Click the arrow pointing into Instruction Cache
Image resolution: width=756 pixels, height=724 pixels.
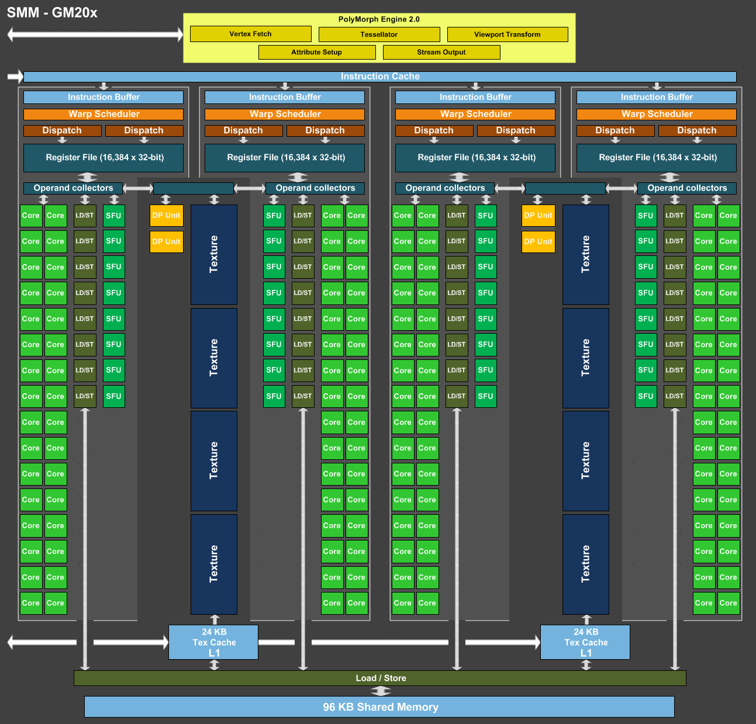(15, 77)
